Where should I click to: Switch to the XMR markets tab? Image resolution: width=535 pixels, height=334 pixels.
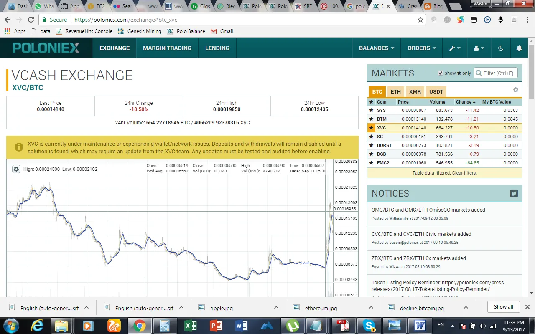pos(415,91)
